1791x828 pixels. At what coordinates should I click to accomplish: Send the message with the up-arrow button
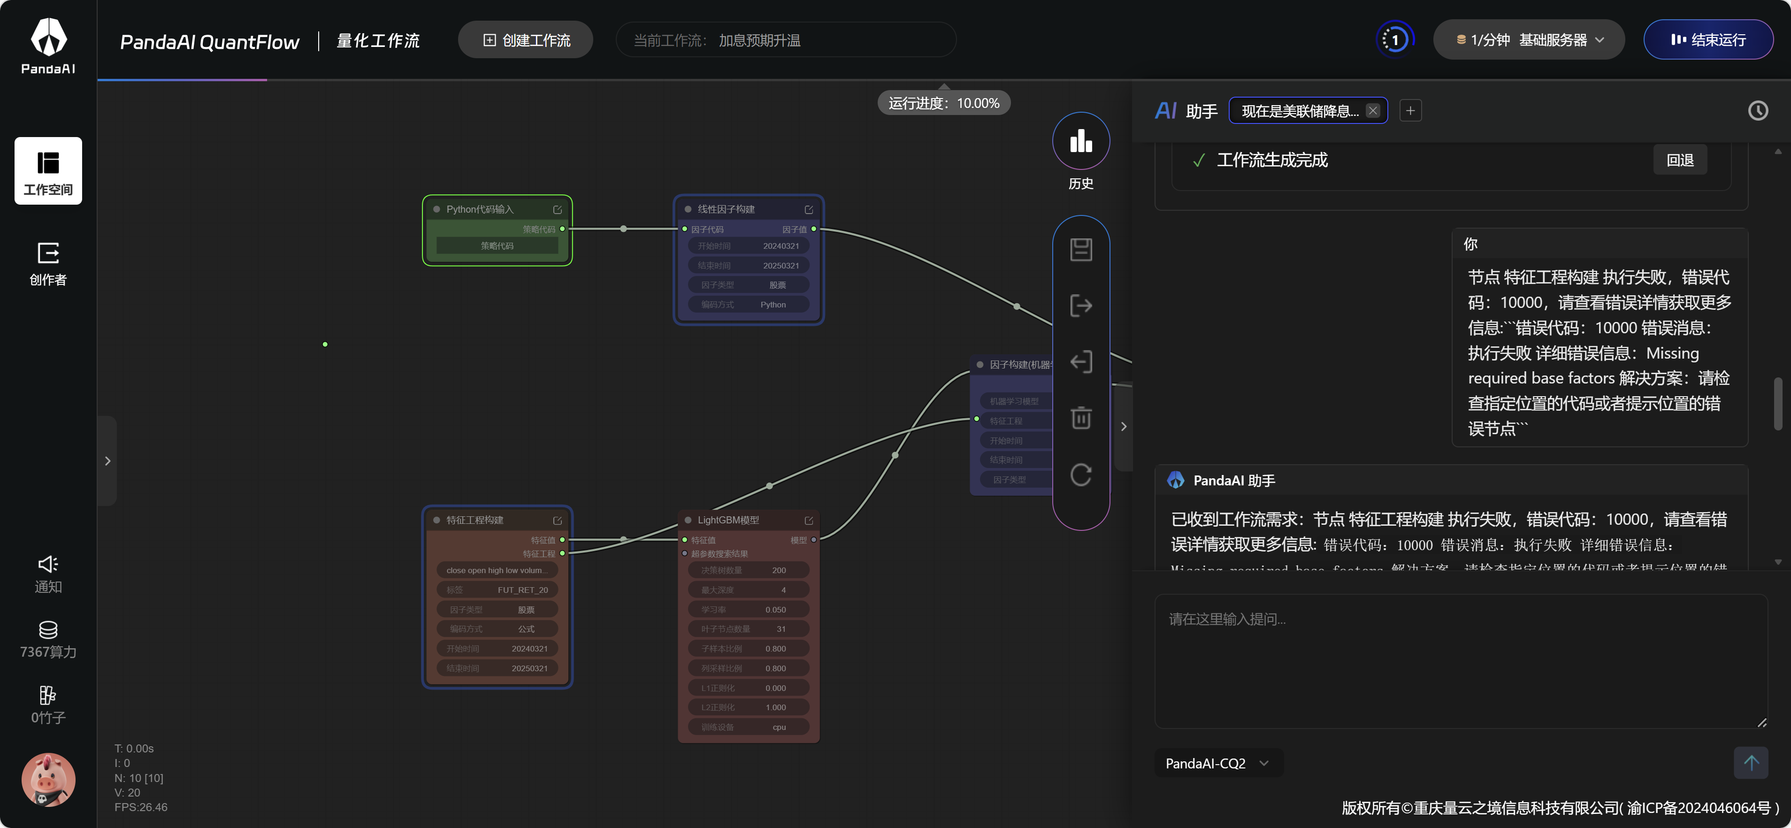tap(1751, 763)
